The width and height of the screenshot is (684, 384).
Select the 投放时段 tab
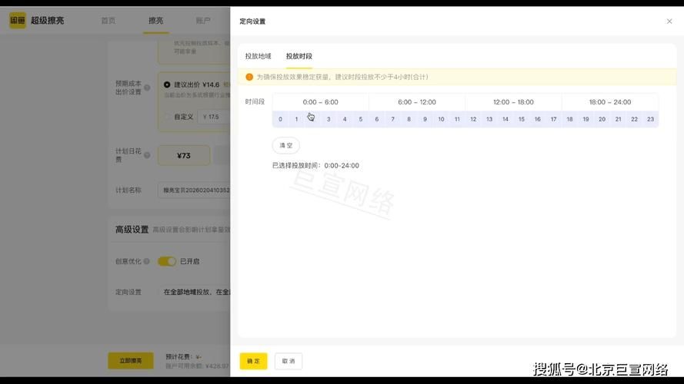click(299, 56)
